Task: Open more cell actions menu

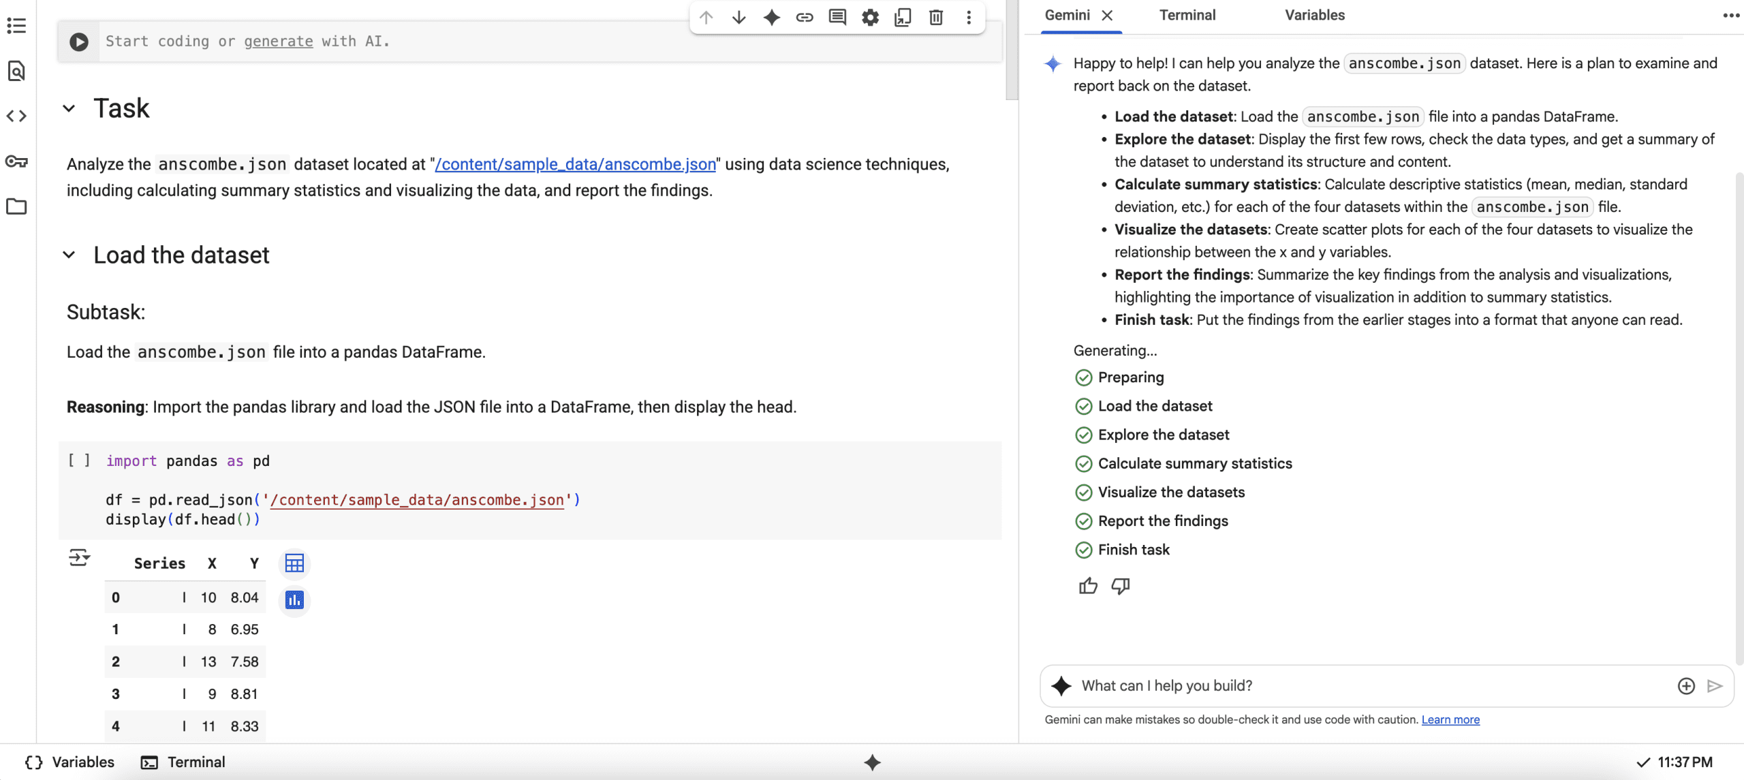Action: (x=969, y=17)
